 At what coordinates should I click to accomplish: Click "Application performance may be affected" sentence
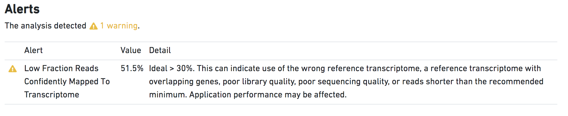(268, 95)
